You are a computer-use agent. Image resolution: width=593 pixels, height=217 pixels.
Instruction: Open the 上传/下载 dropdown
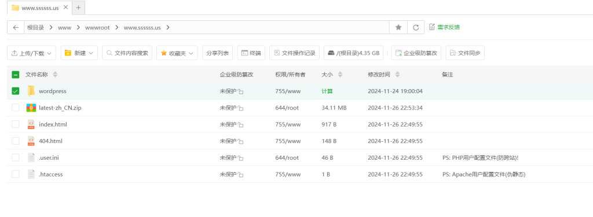[31, 53]
